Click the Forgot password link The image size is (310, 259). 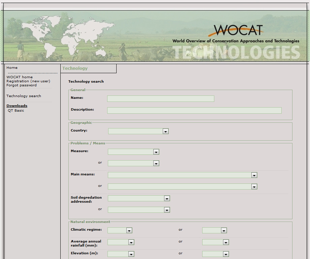pyautogui.click(x=22, y=85)
